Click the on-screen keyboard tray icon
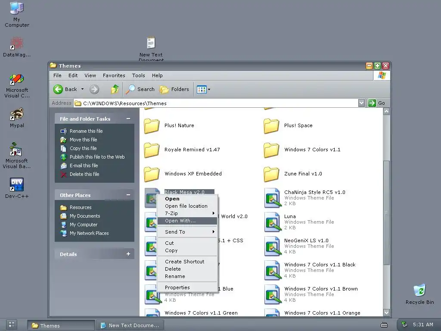 pos(384,325)
